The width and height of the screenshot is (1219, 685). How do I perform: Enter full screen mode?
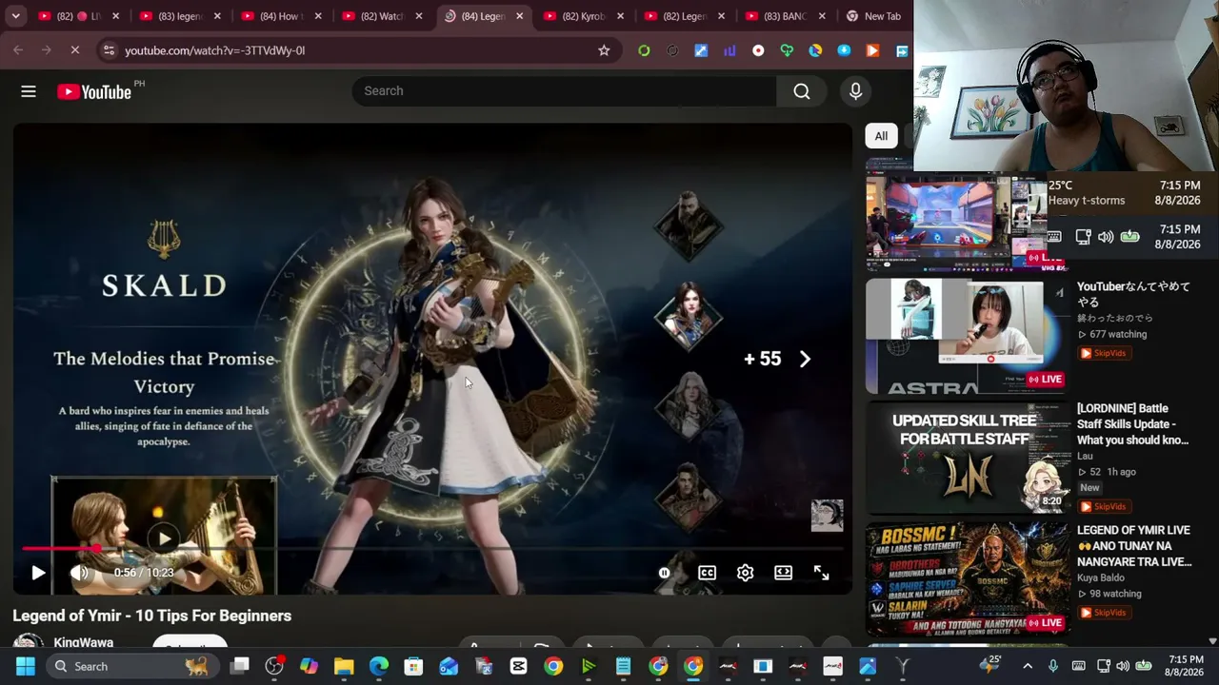click(821, 573)
